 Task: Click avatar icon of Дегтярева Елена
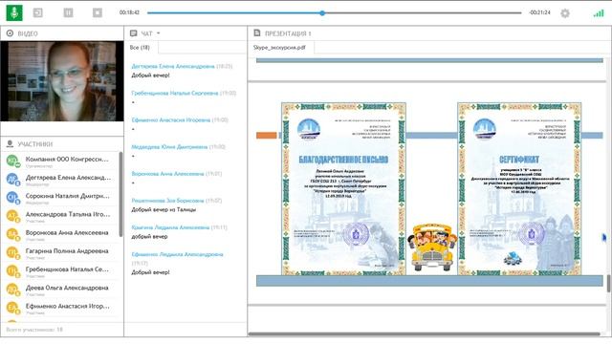pyautogui.click(x=12, y=179)
